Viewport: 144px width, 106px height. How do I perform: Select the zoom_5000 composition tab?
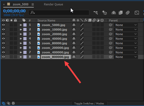[x=20, y=4]
